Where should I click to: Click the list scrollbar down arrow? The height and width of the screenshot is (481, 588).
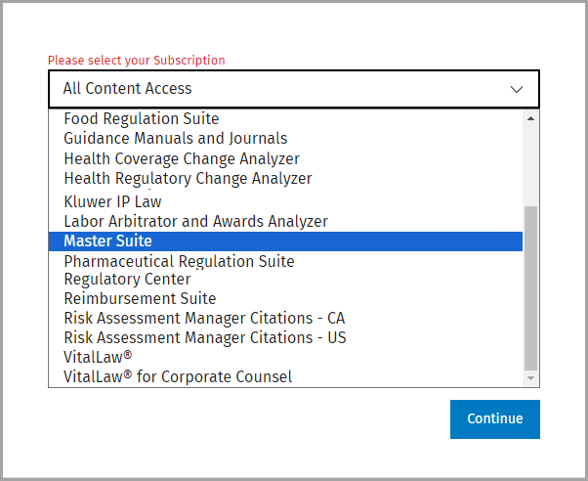coord(530,378)
